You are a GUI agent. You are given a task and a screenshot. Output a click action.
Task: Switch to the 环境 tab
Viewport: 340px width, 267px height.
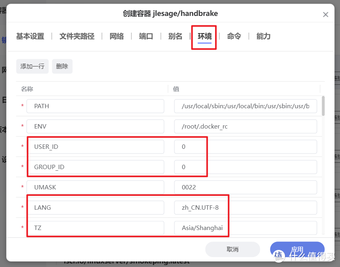pos(204,36)
